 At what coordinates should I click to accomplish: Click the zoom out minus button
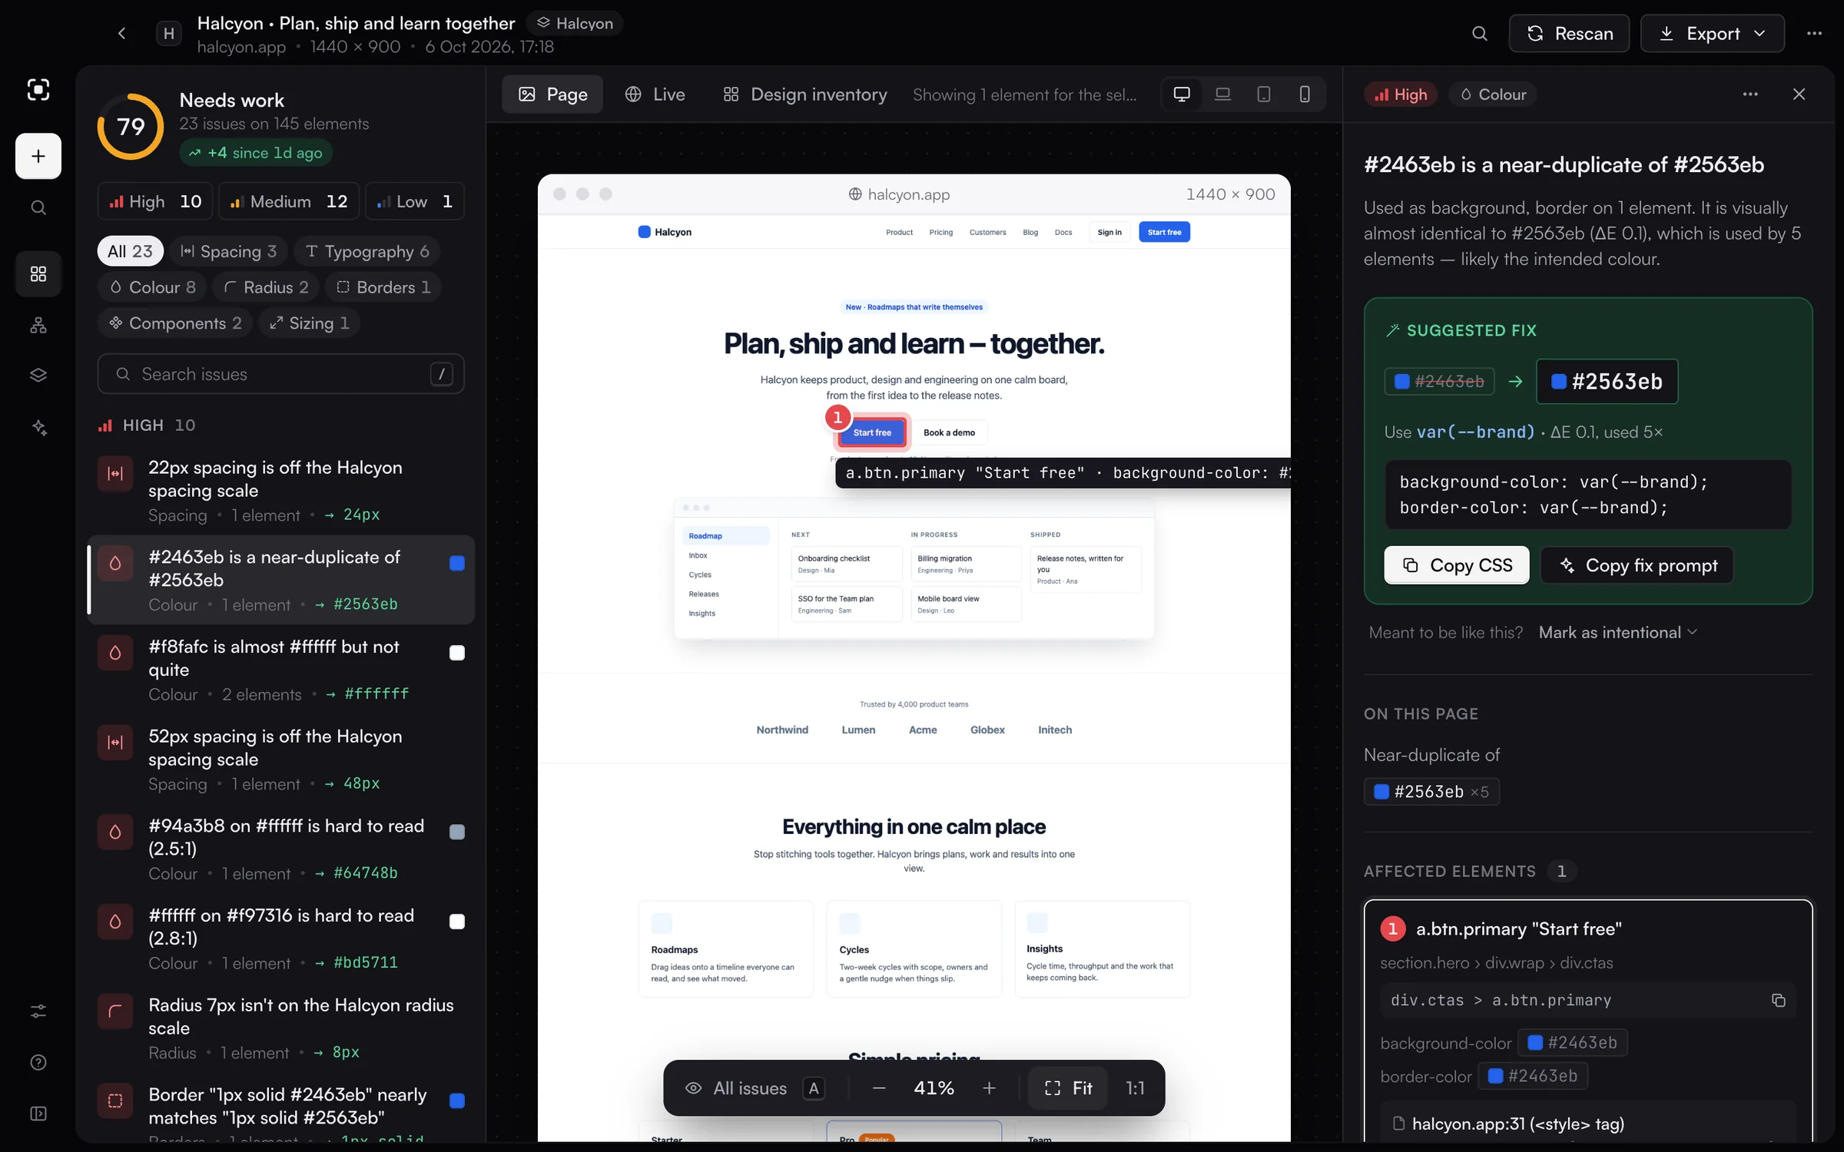tap(879, 1087)
